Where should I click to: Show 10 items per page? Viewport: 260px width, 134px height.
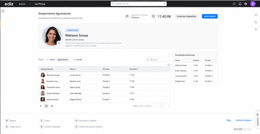[x=46, y=106]
